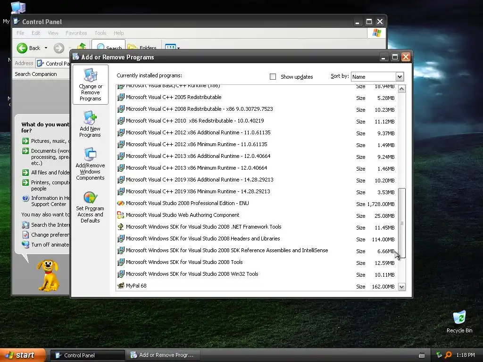Click Search the Internet link

click(46, 225)
